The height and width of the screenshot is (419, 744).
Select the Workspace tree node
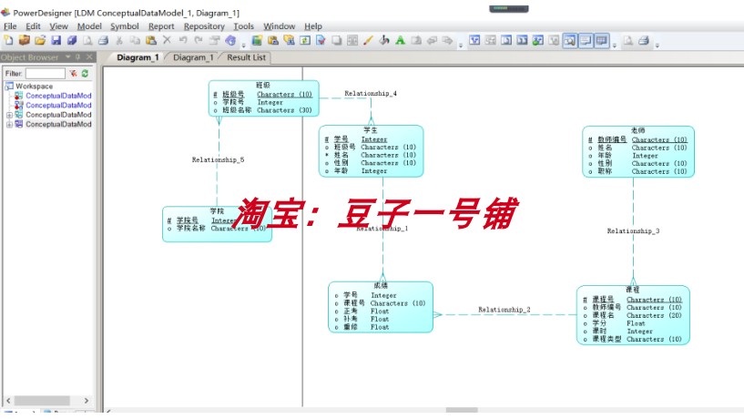(34, 86)
